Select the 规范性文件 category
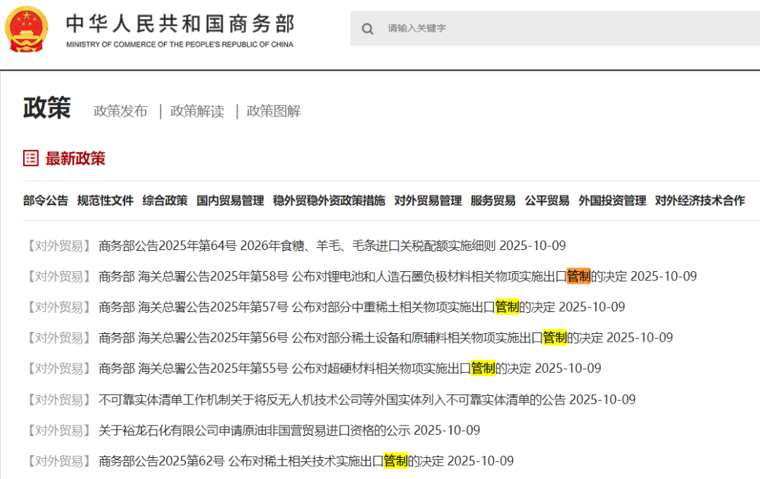Image resolution: width=760 pixels, height=479 pixels. [105, 201]
